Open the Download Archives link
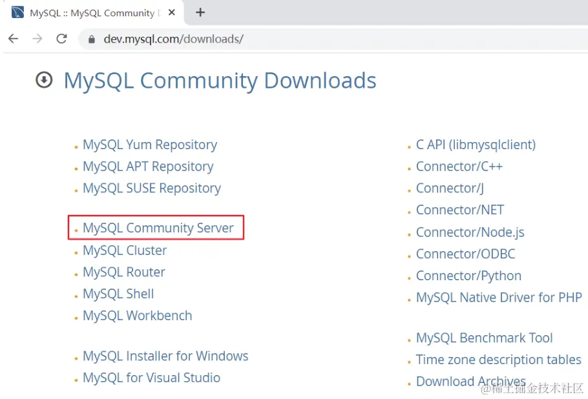 470,382
